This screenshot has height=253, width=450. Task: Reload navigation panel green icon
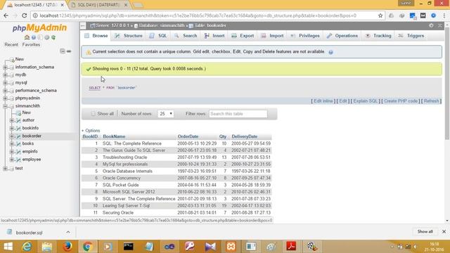coord(53,37)
